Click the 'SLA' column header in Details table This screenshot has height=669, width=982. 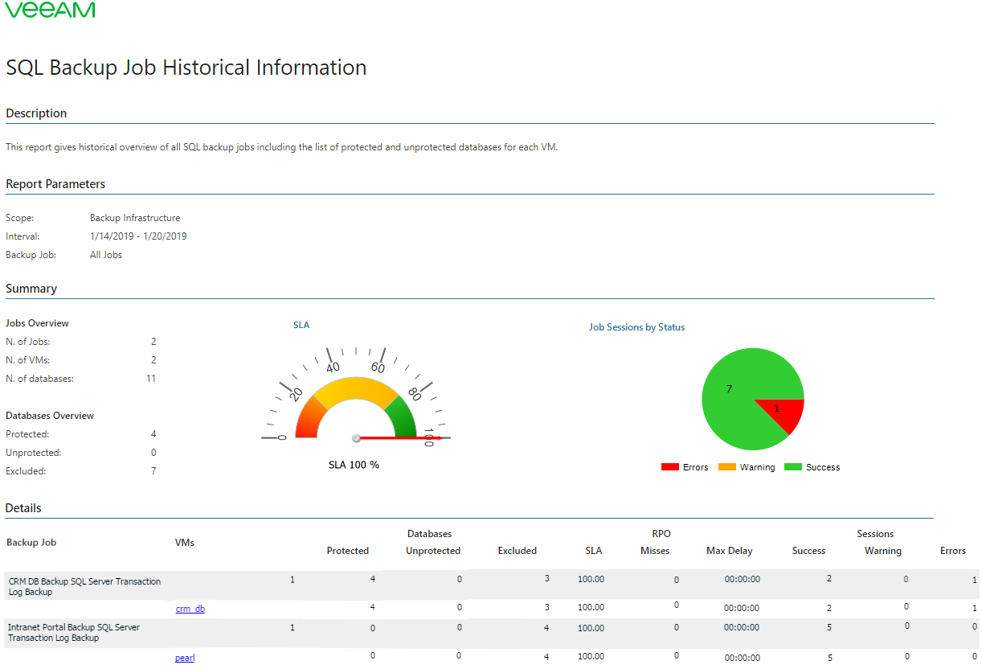(x=594, y=551)
